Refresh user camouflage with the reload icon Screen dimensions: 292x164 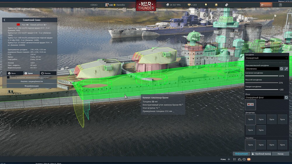pyautogui.click(x=281, y=69)
